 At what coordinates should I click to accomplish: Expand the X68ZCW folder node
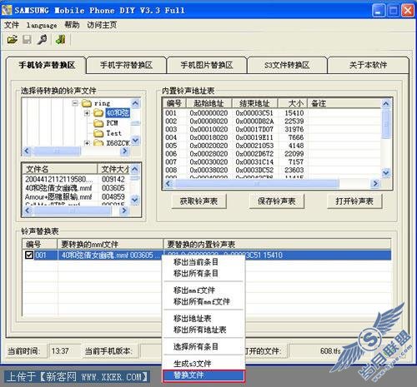point(87,143)
